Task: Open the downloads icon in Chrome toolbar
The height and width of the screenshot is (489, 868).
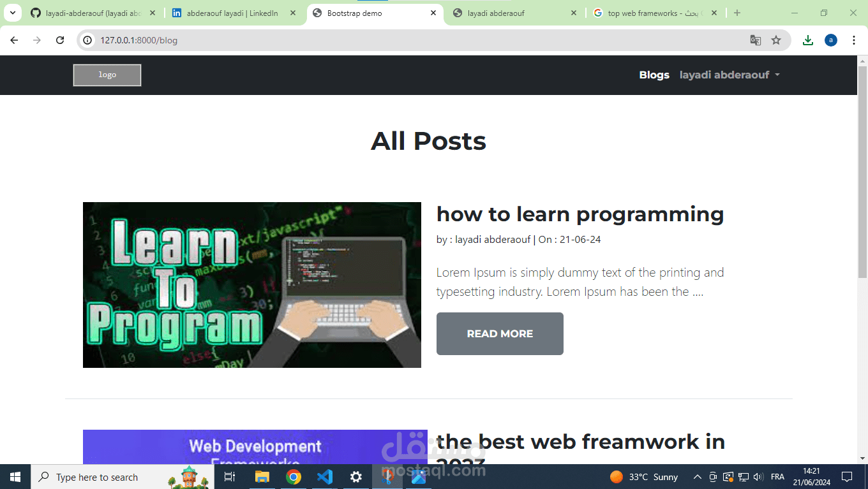Action: click(x=807, y=40)
